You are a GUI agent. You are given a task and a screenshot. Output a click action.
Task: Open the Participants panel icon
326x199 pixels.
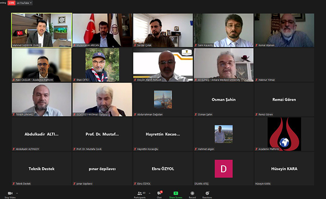[140, 193]
